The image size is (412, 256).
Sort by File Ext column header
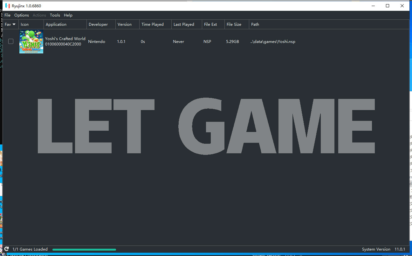coord(210,24)
